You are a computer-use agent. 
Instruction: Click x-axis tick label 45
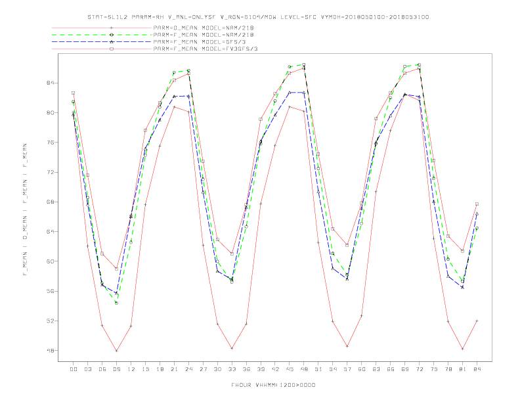coord(290,369)
